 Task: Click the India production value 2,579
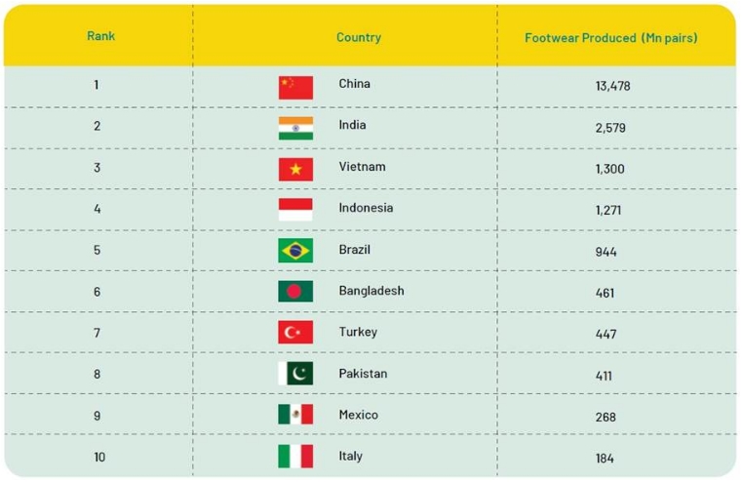click(610, 128)
